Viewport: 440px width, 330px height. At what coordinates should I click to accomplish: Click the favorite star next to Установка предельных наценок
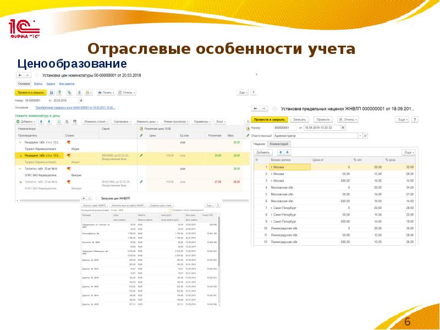(x=273, y=109)
